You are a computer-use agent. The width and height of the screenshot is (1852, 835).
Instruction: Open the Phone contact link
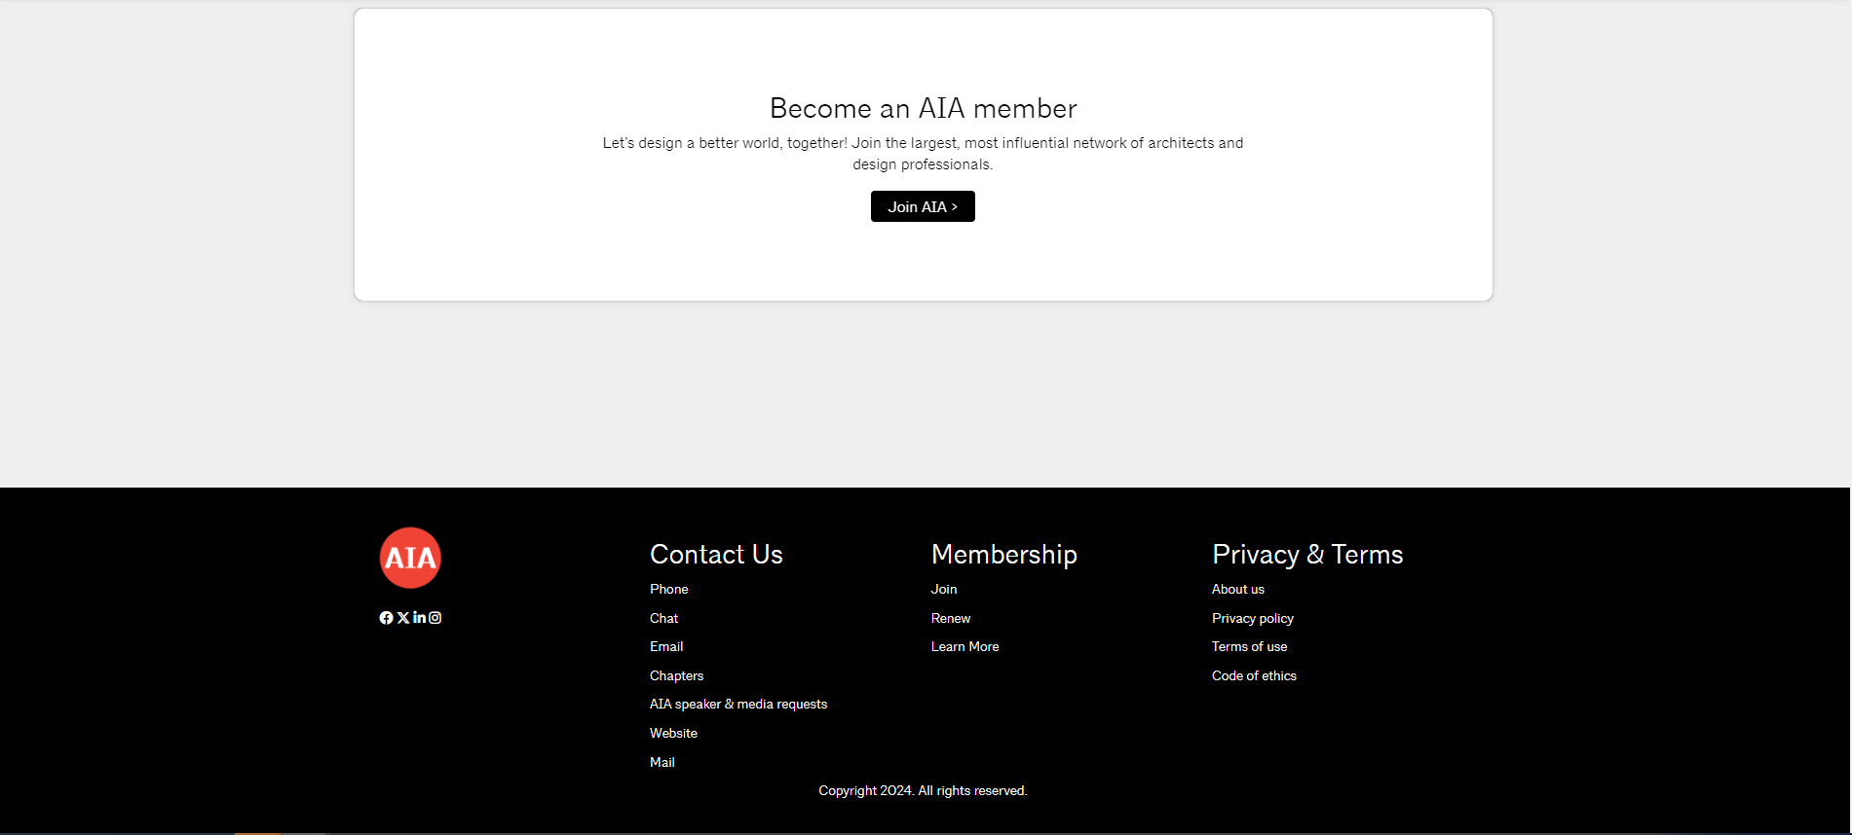point(668,590)
